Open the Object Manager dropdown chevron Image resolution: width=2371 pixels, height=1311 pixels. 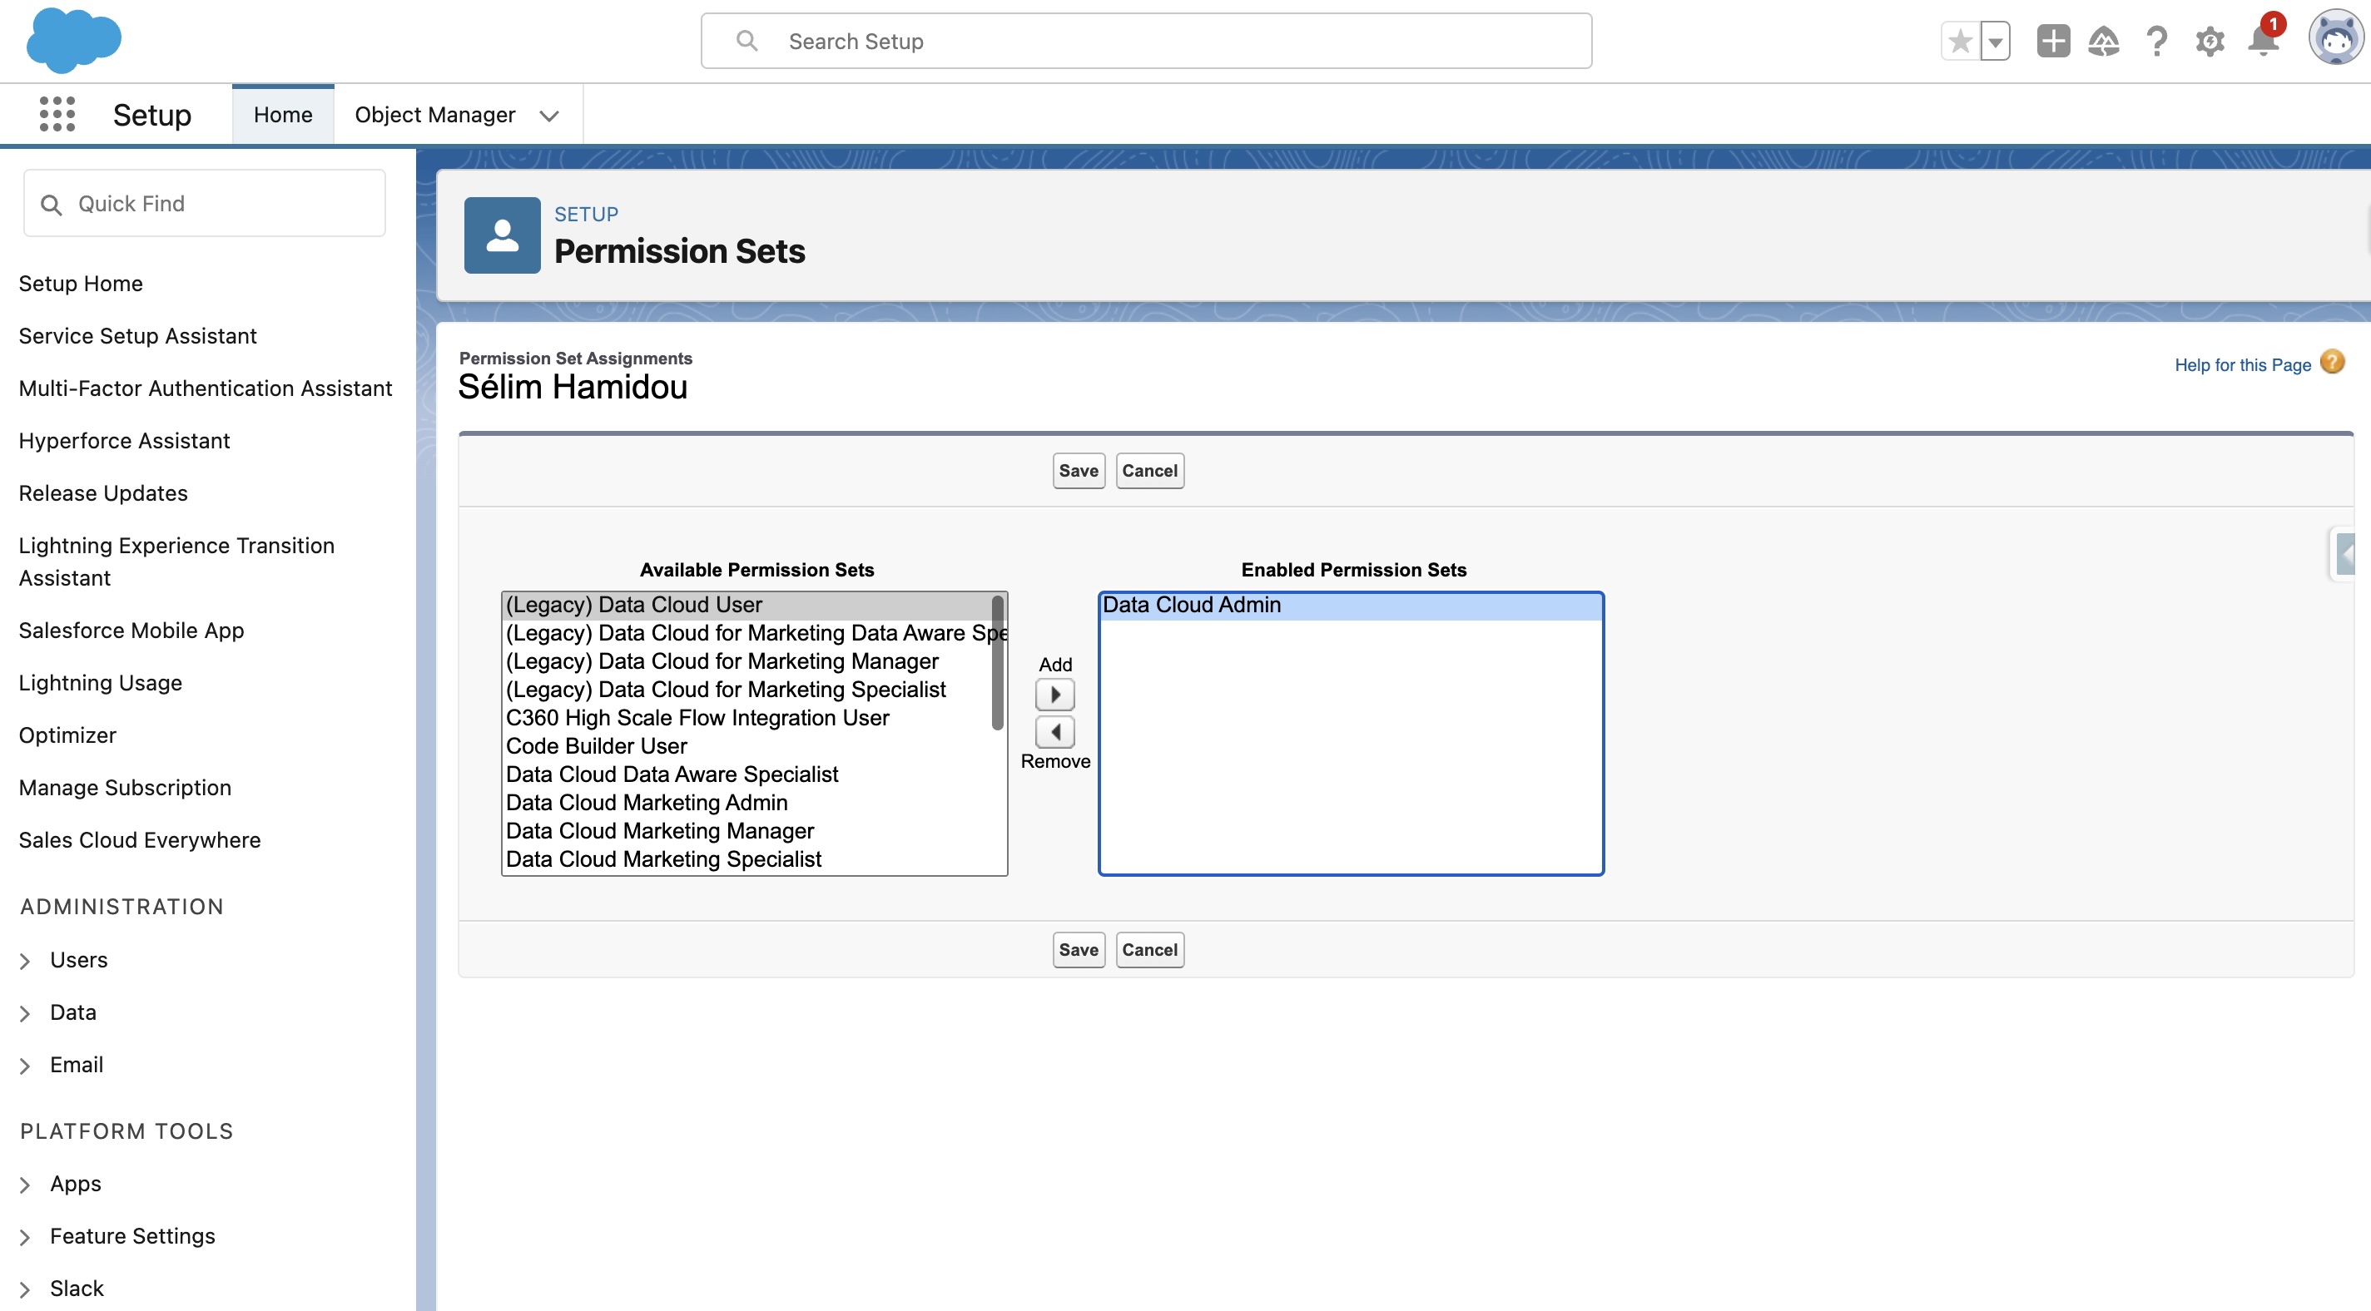point(549,116)
